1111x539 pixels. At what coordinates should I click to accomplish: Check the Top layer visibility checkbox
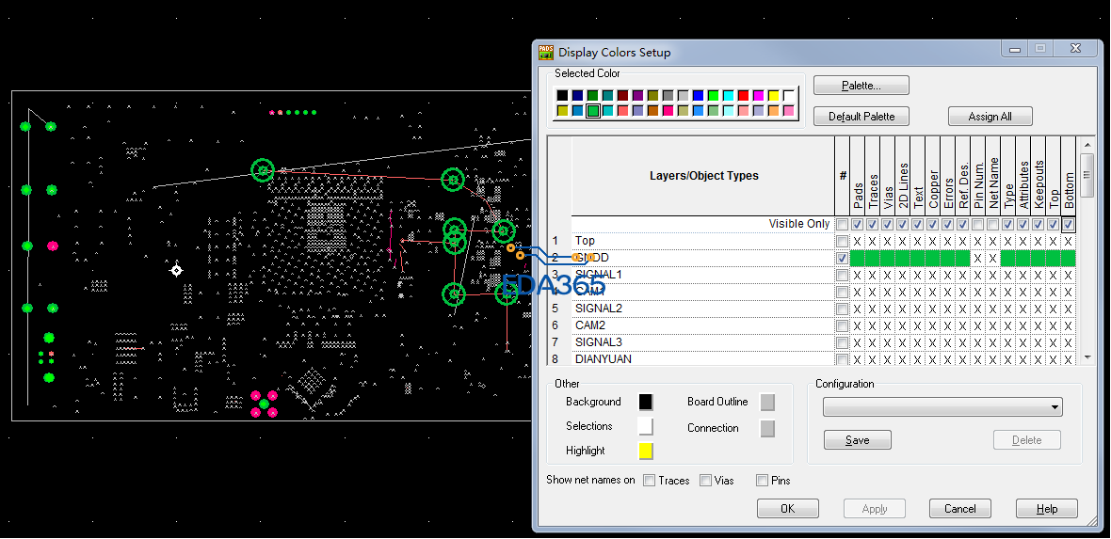pos(842,241)
